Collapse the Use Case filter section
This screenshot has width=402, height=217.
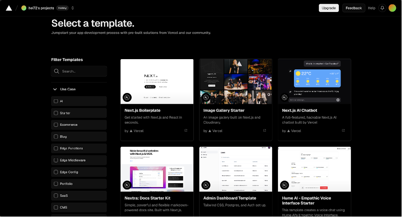pyautogui.click(x=55, y=89)
